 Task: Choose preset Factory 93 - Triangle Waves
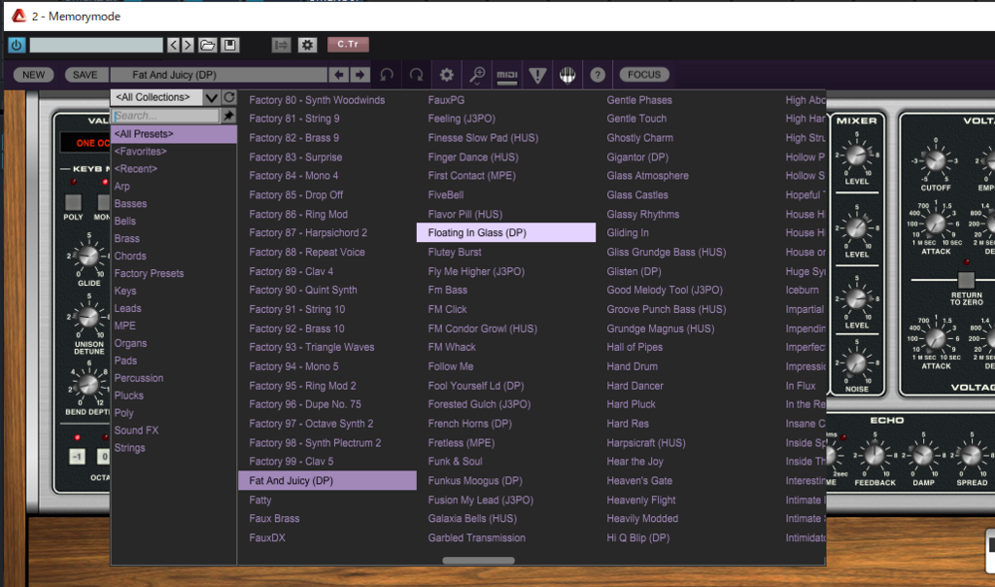click(x=312, y=347)
